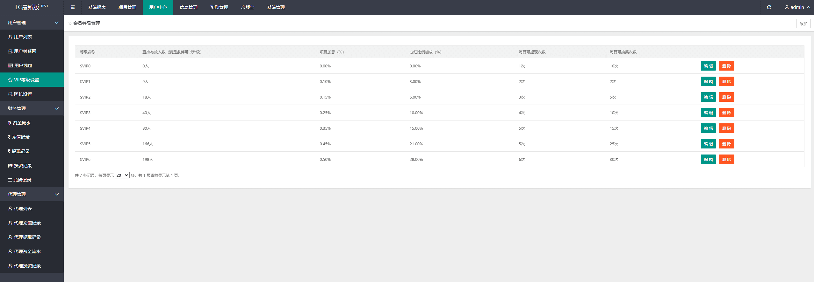Click the 兑换记录 list icon

[10, 180]
